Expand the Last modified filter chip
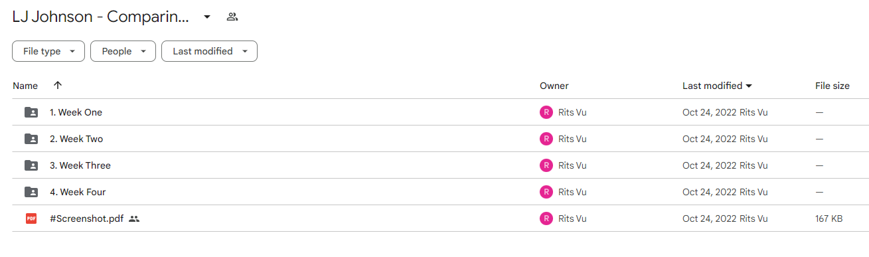 (x=209, y=51)
